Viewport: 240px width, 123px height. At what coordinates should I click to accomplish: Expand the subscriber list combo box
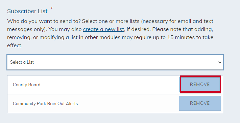click(x=115, y=62)
